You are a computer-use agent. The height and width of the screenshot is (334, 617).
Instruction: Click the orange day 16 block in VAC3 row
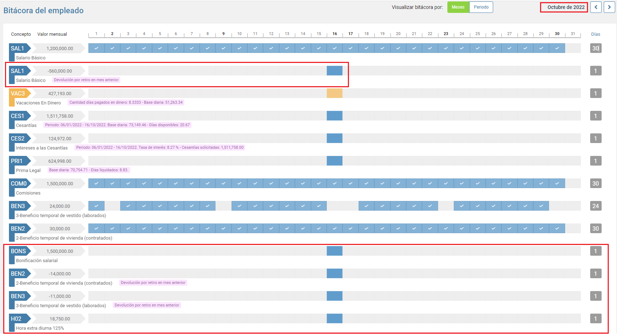(x=335, y=93)
